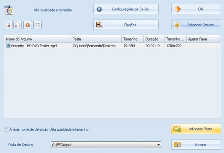Viewport: 224px width, 153px height.
Task: Open Configurações de Saída settings
Action: point(126,9)
